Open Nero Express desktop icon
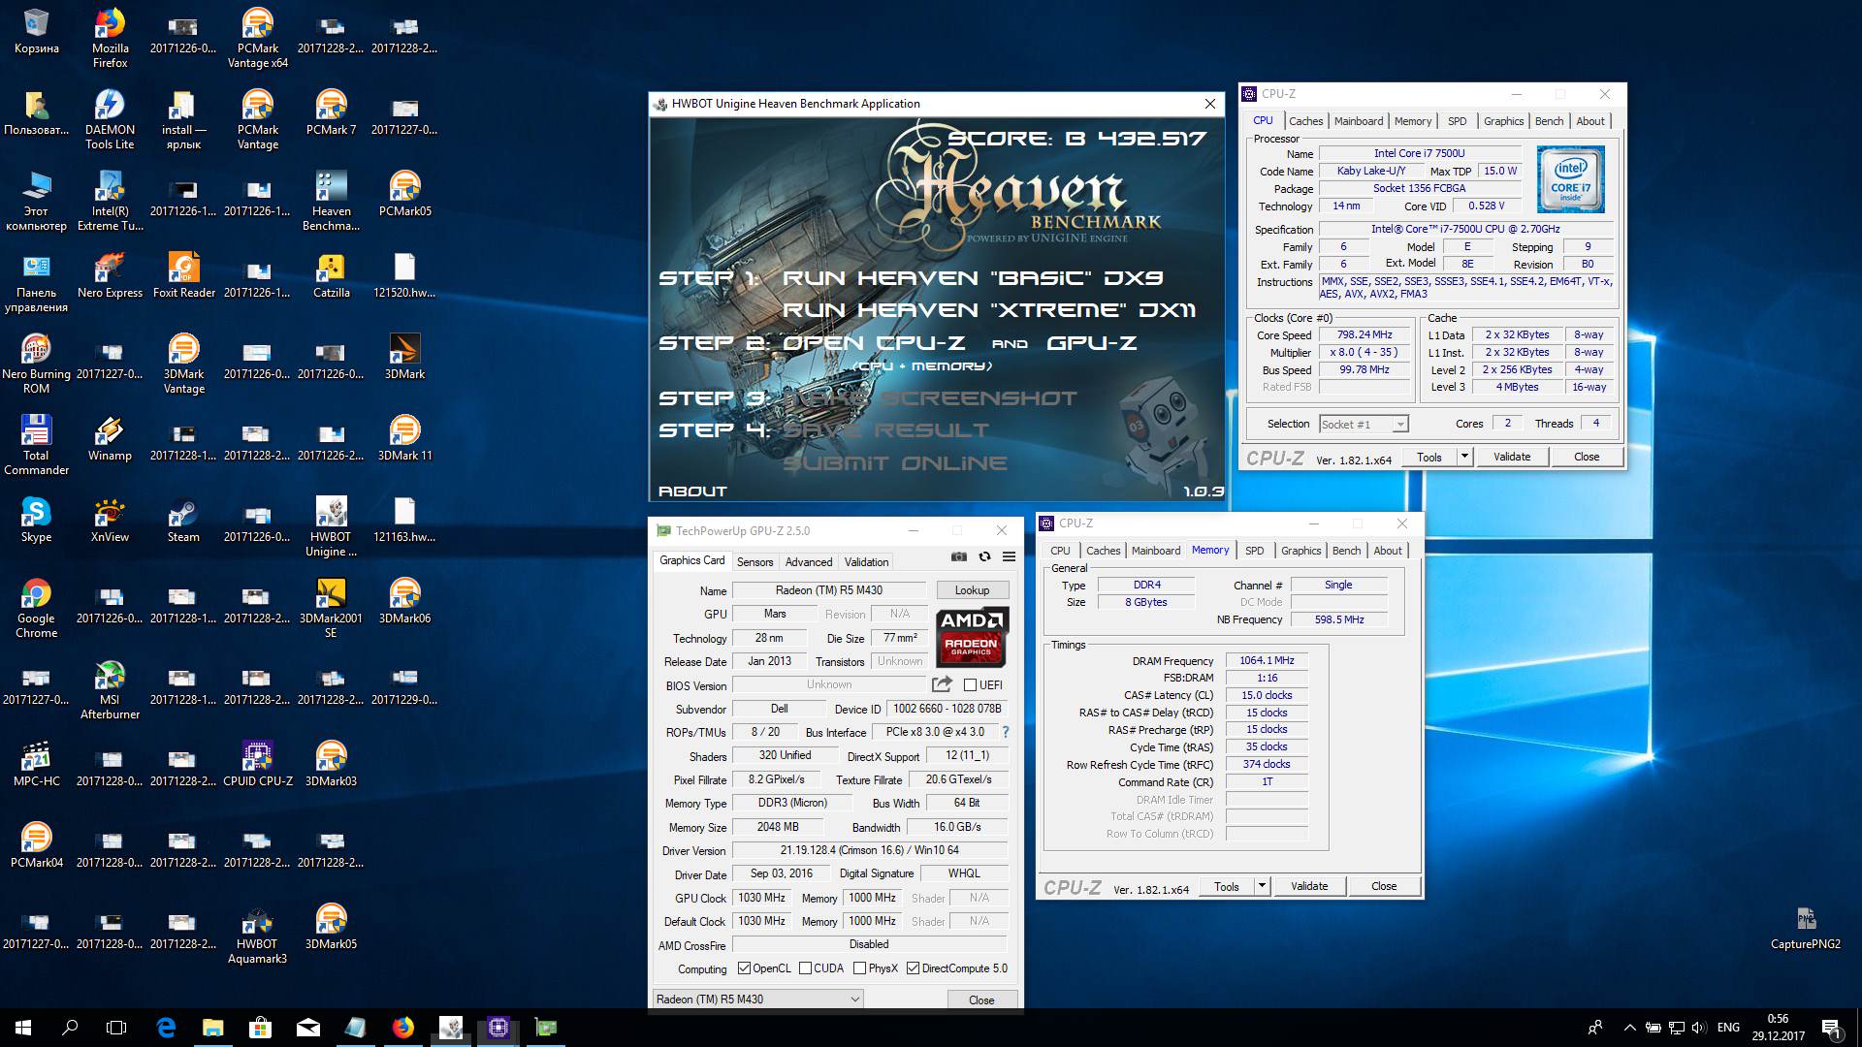 (x=110, y=277)
